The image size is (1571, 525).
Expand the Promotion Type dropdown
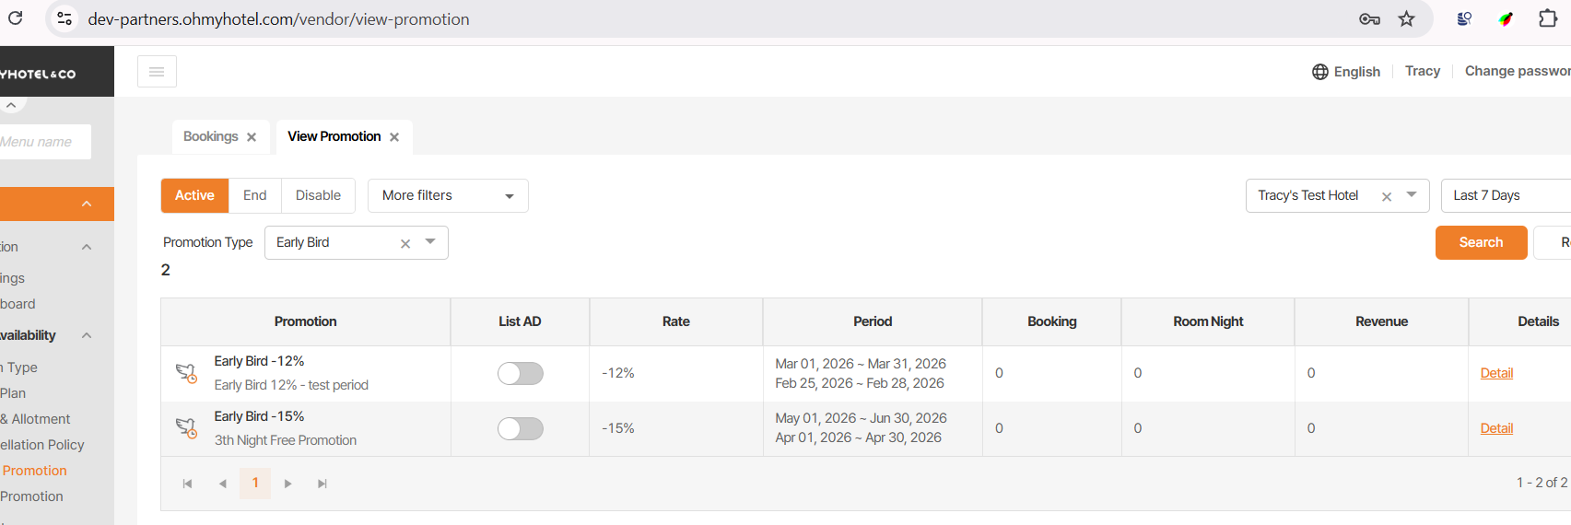[430, 242]
